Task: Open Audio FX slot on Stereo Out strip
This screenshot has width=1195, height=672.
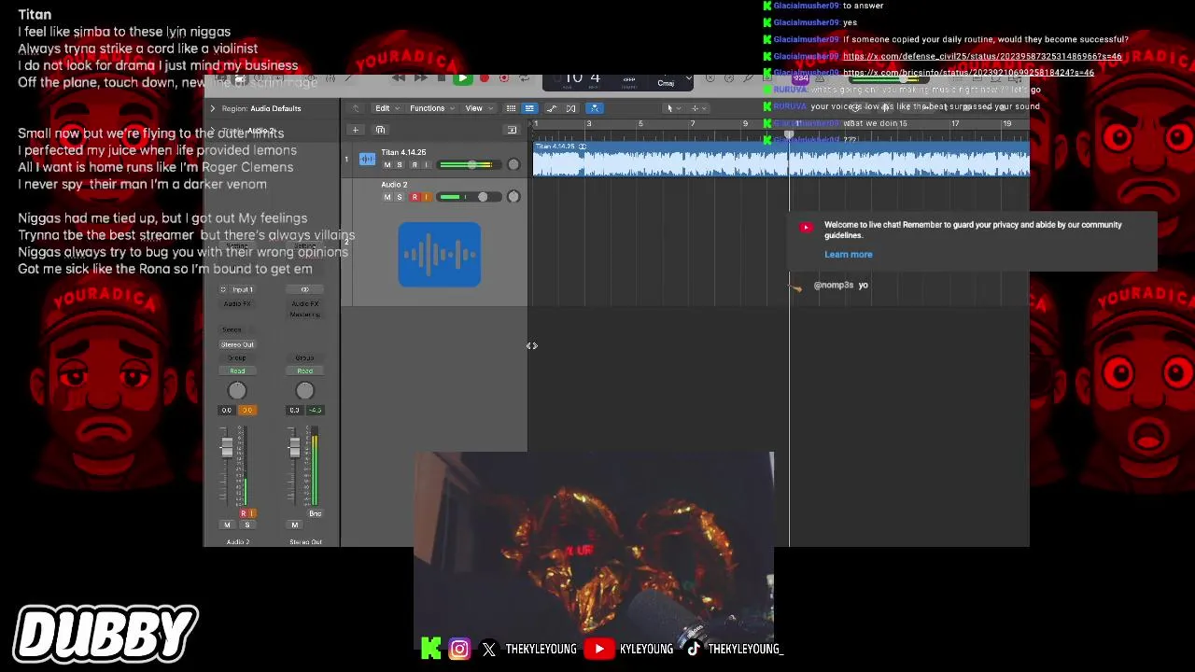Action: 304,304
